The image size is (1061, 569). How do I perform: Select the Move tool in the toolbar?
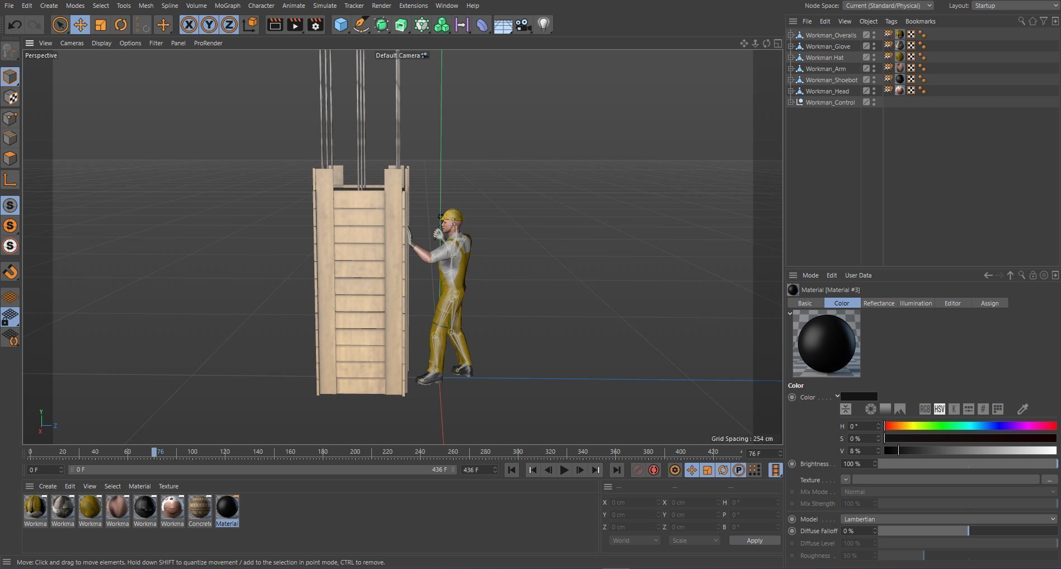coord(80,25)
